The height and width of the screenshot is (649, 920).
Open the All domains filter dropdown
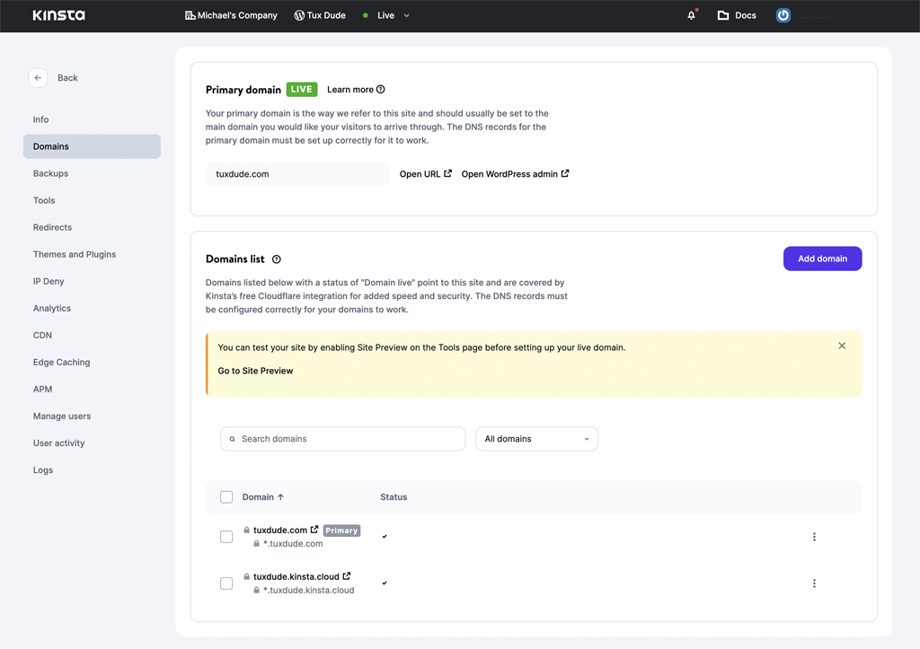(537, 439)
